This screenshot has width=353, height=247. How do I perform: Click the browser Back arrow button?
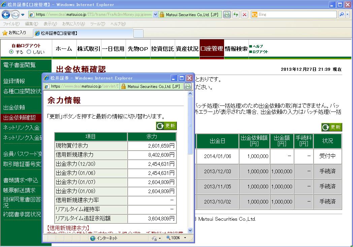[x=6, y=14]
